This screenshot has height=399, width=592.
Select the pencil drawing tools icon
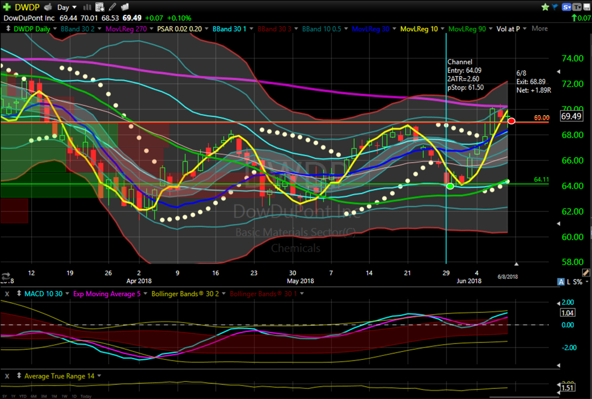coord(112,7)
